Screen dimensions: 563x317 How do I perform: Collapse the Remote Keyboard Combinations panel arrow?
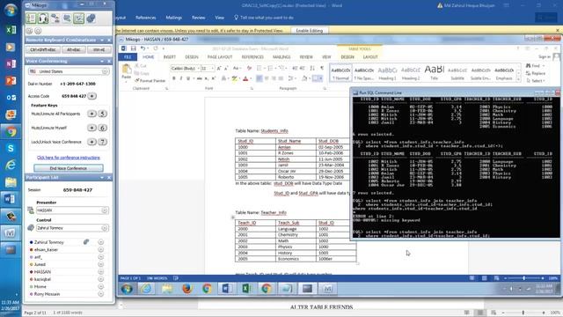pos(102,40)
